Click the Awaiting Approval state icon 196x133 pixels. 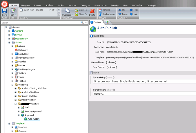(x=23, y=111)
